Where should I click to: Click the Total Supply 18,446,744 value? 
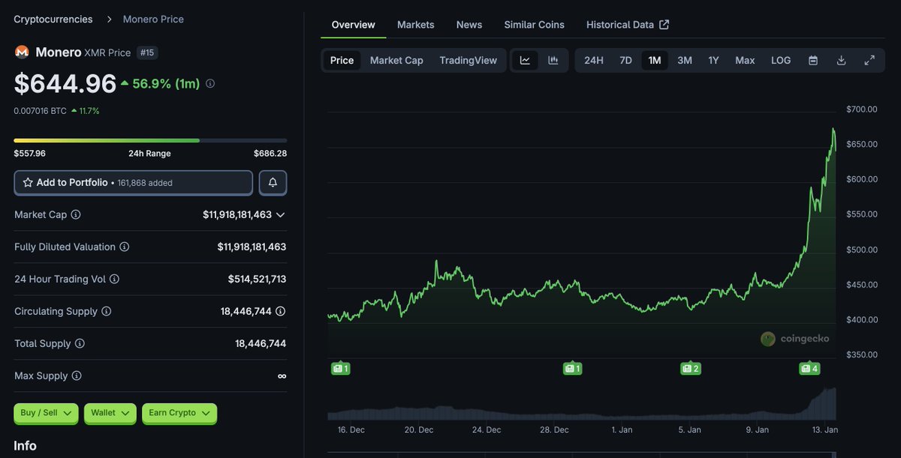point(261,343)
